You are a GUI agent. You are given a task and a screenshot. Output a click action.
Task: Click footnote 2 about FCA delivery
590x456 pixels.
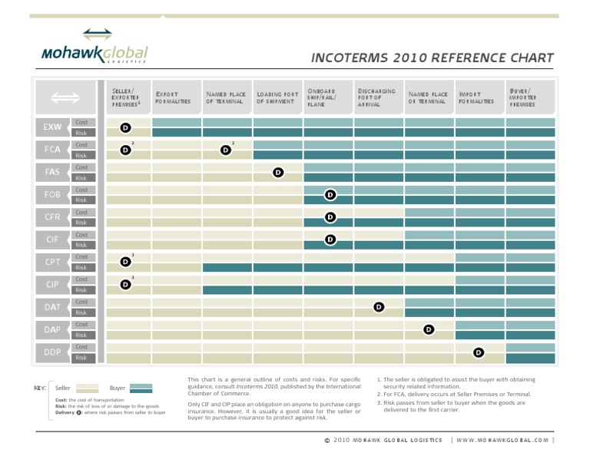click(x=454, y=395)
